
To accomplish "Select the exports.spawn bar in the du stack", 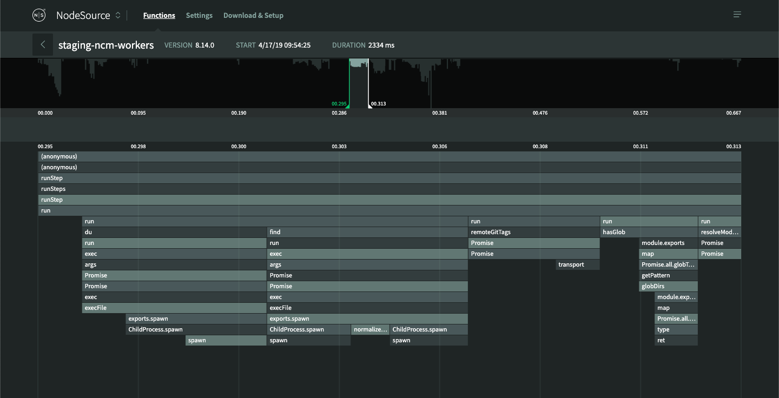I will 196,319.
